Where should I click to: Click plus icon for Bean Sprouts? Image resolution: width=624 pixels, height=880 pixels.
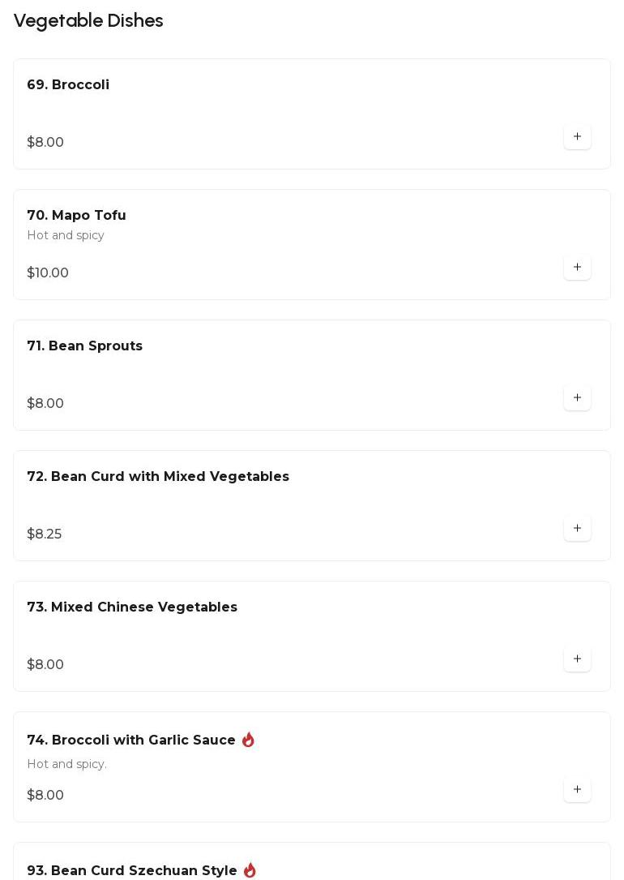click(x=577, y=398)
